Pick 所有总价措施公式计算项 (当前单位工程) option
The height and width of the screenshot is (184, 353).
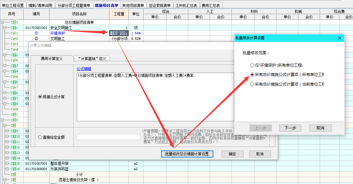pos(252,84)
